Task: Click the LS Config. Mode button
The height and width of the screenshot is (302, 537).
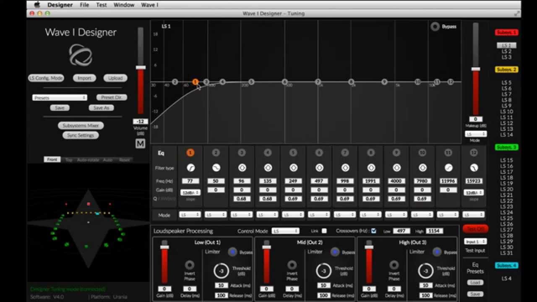Action: [x=46, y=78]
